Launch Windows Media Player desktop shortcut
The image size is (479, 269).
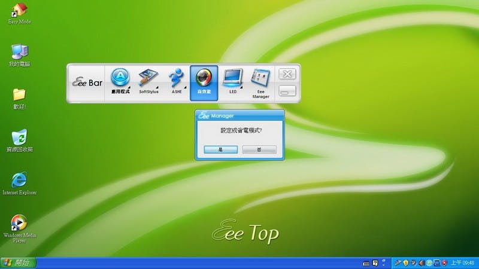[19, 229]
